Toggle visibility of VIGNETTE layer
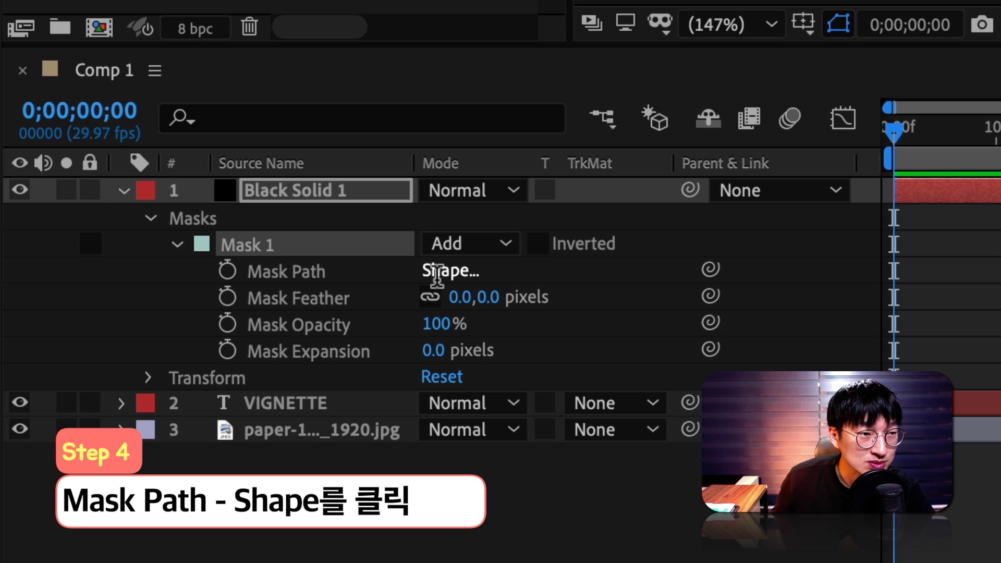 (20, 402)
